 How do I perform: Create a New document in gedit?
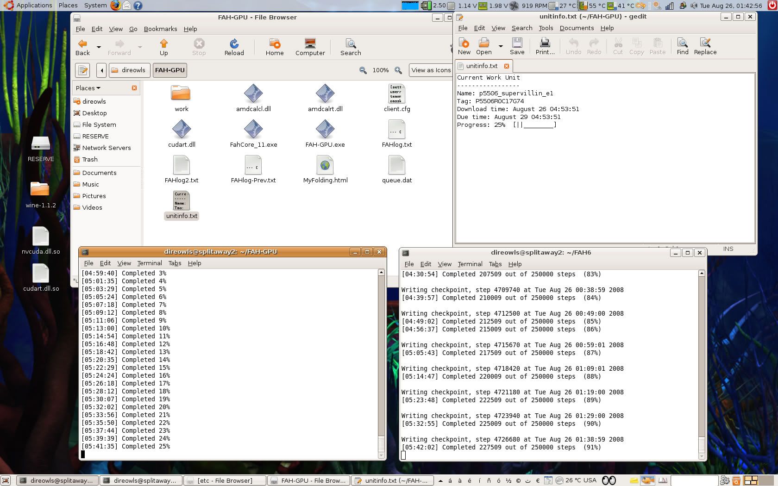click(464, 46)
